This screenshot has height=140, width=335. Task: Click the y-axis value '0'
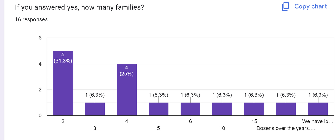[x=40, y=115]
